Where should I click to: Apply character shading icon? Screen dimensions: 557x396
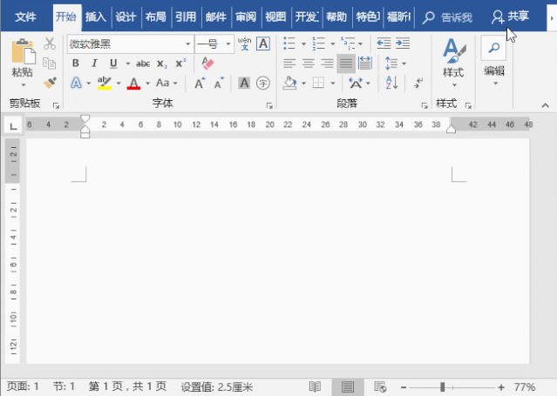pos(244,83)
